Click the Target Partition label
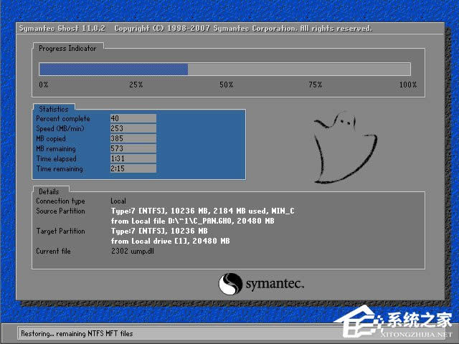Image resolution: width=459 pixels, height=344 pixels. coord(60,231)
